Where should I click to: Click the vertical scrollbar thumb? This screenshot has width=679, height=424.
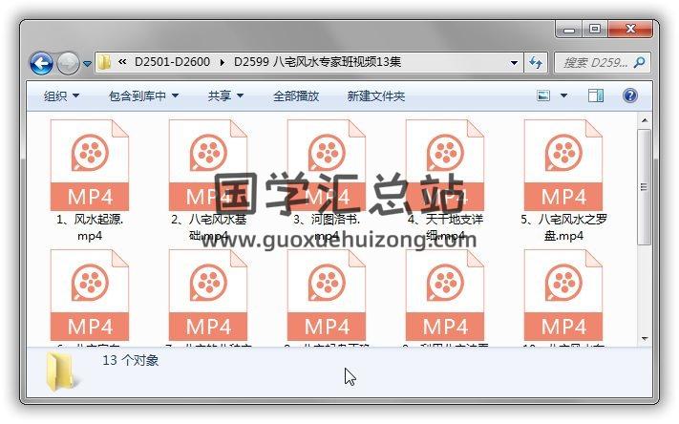(x=645, y=186)
